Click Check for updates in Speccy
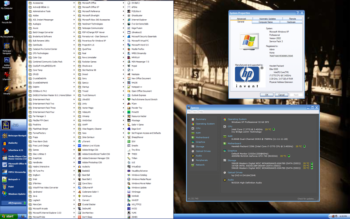This screenshot has height=219, width=350. click(307, 199)
